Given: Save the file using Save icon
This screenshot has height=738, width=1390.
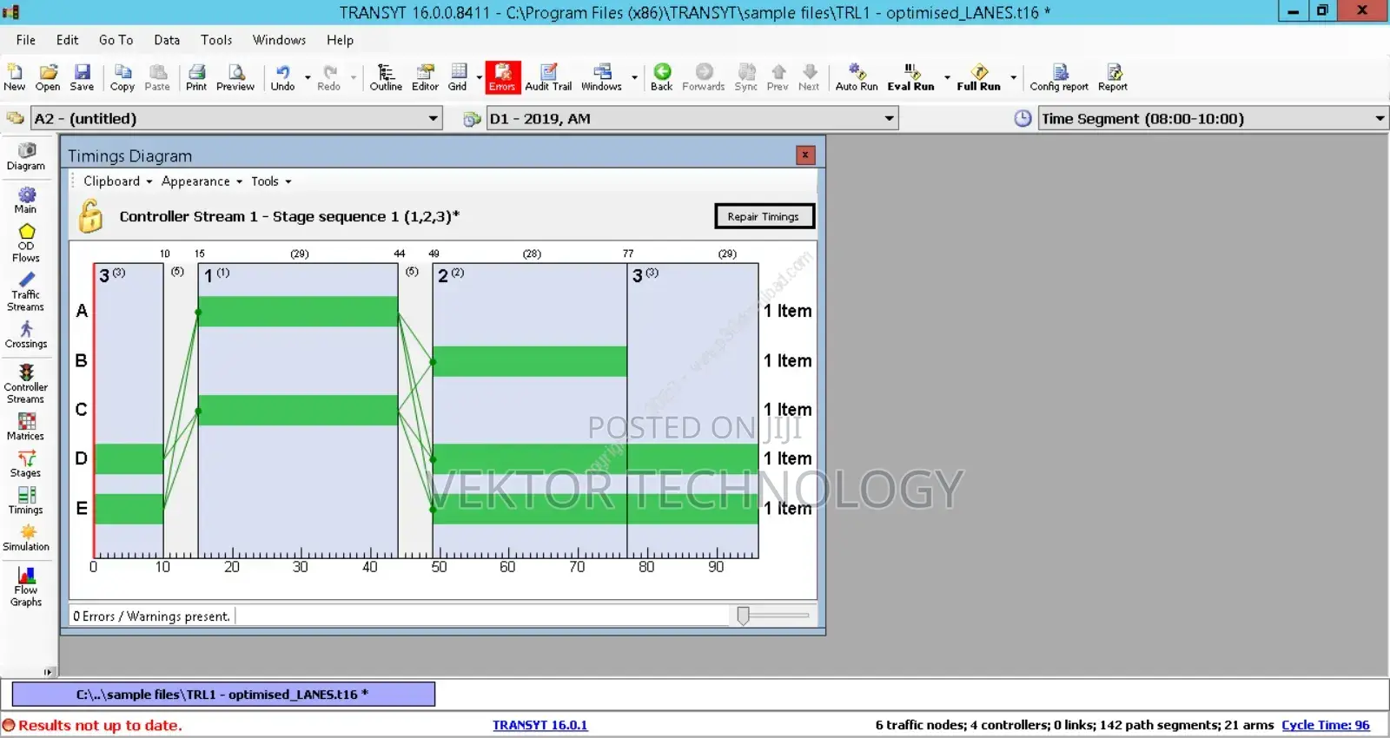Looking at the screenshot, I should point(82,76).
